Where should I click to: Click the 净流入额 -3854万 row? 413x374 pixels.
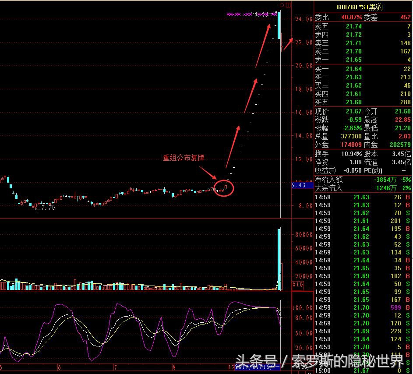pos(363,180)
